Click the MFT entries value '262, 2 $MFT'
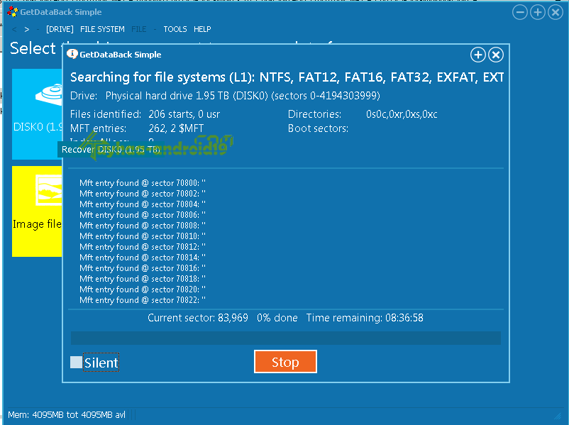Screen dimensions: 569x425 [x=176, y=128]
